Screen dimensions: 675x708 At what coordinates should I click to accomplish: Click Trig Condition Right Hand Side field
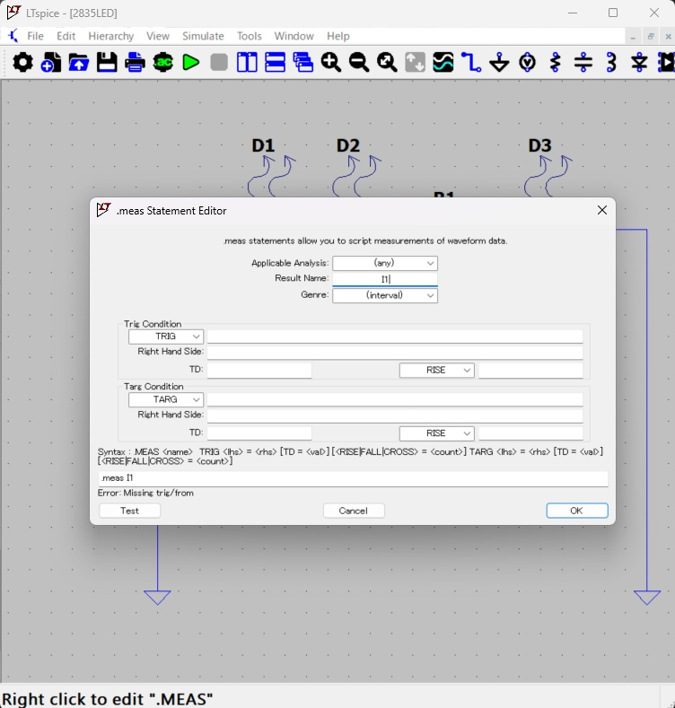395,352
